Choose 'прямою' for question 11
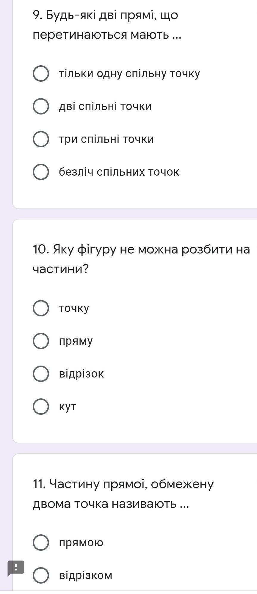 tap(41, 542)
